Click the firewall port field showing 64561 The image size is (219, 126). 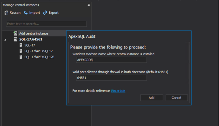pyautogui.click(x=111, y=78)
